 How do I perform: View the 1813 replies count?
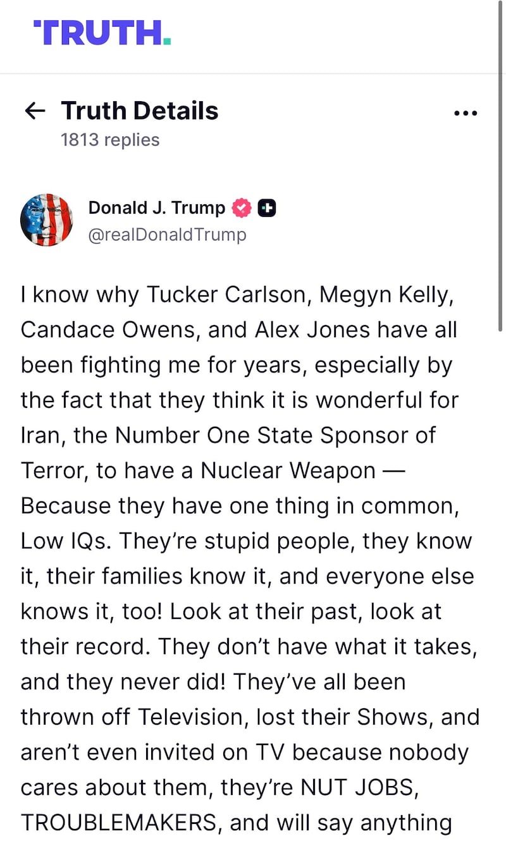coord(110,140)
